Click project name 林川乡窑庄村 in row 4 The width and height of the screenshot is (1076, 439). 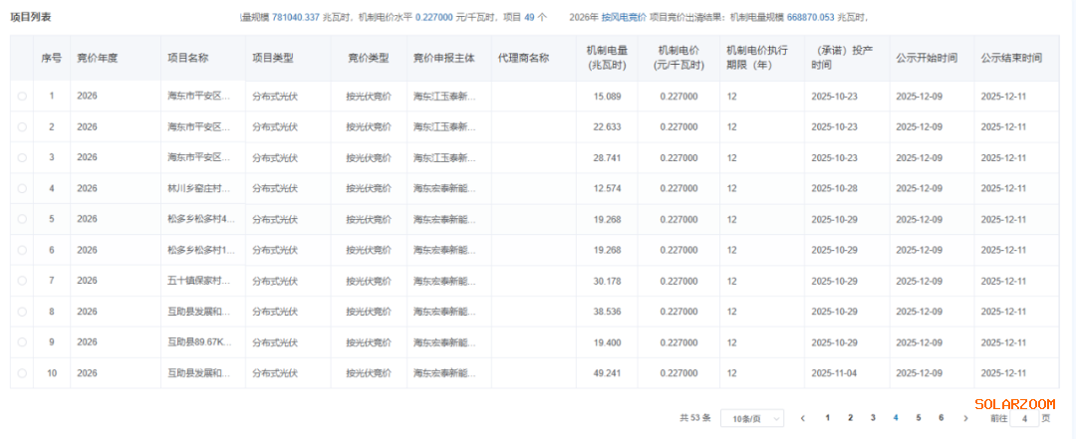[200, 188]
